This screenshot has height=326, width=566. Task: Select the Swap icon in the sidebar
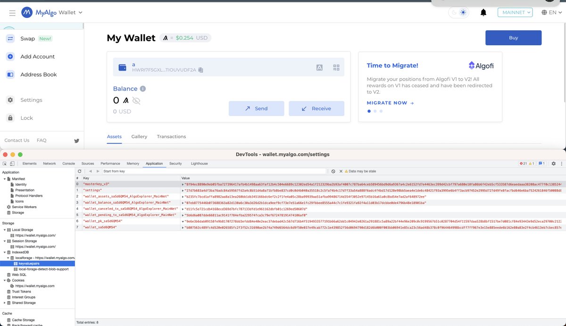pyautogui.click(x=10, y=38)
